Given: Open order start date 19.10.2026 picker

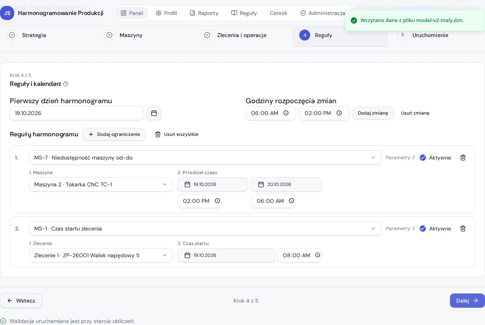Looking at the screenshot, I should coord(226,255).
